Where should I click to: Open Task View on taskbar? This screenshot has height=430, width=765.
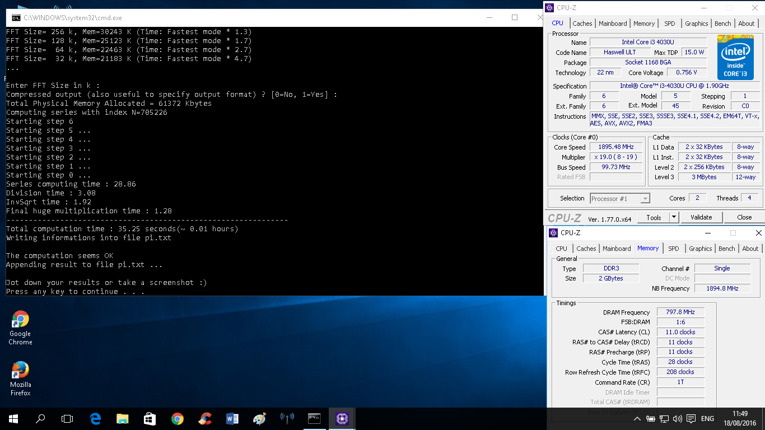click(67, 418)
